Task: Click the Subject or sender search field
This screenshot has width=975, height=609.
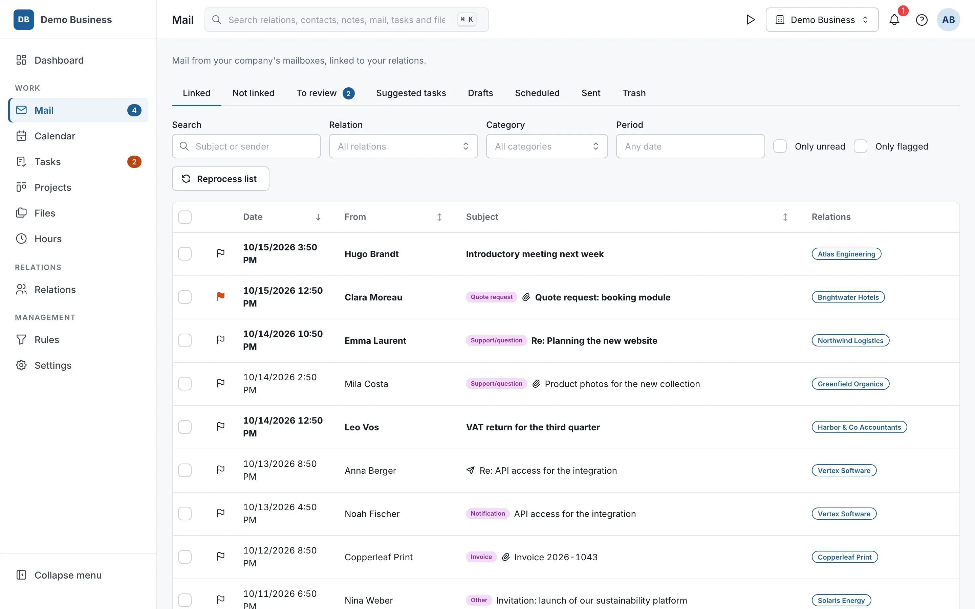Action: pyautogui.click(x=246, y=146)
